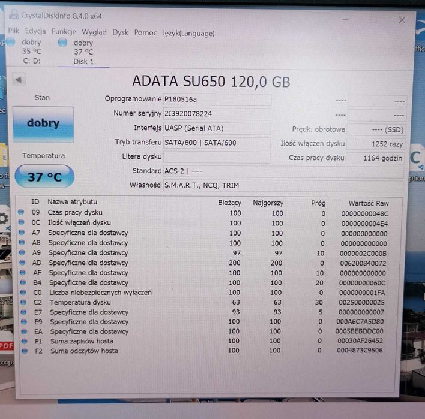This screenshot has width=425, height=419.
Task: Click the Tryb transferu field SATA/600
Action: pos(217,143)
